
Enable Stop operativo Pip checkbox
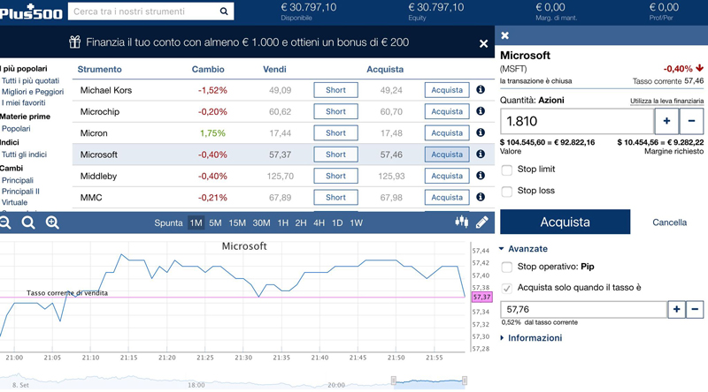(507, 268)
